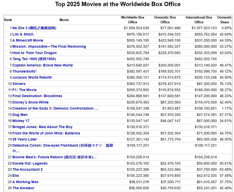Click Mickey 17 domestic value $46,047,147
This screenshot has height=192, width=234.
click(x=170, y=121)
